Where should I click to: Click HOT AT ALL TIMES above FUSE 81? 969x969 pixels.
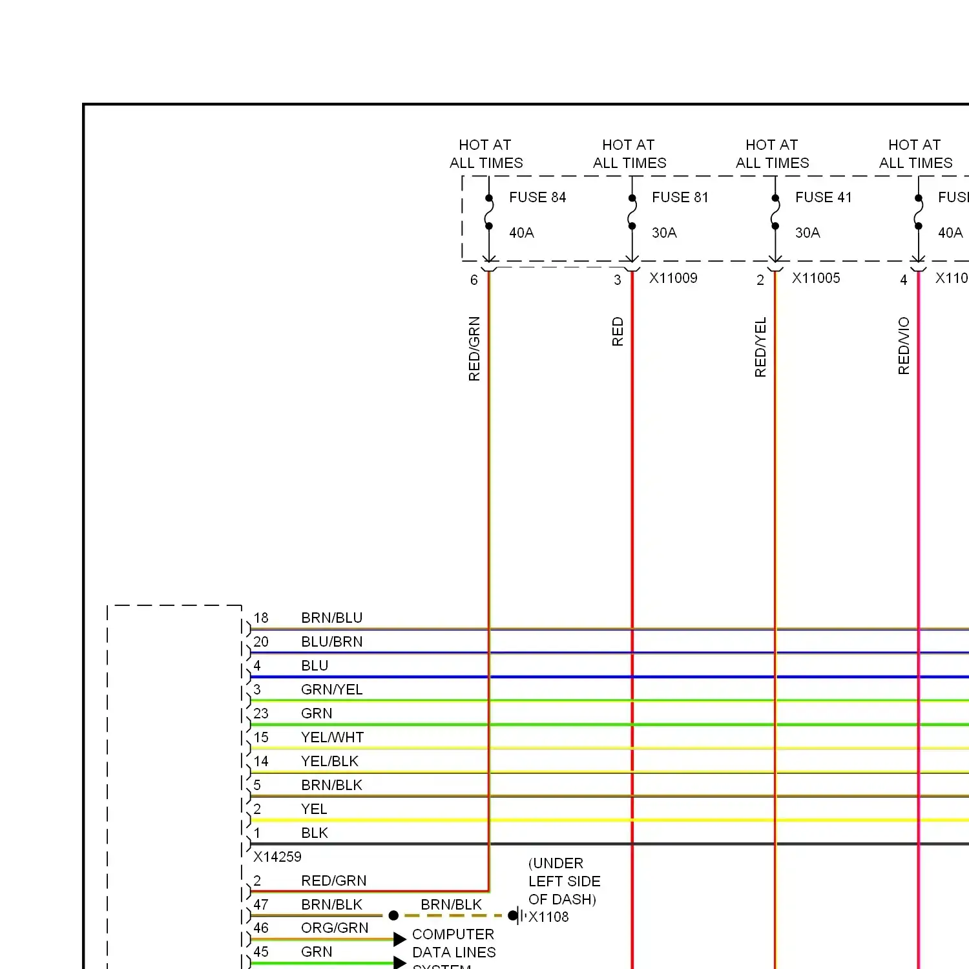coord(630,154)
